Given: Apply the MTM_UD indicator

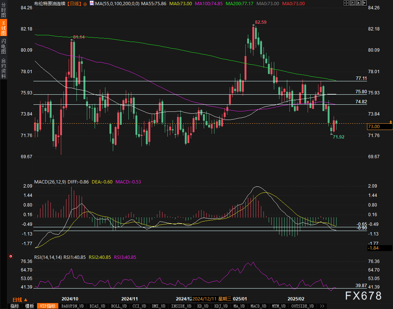Looking at the screenshot, I should coord(279,306).
